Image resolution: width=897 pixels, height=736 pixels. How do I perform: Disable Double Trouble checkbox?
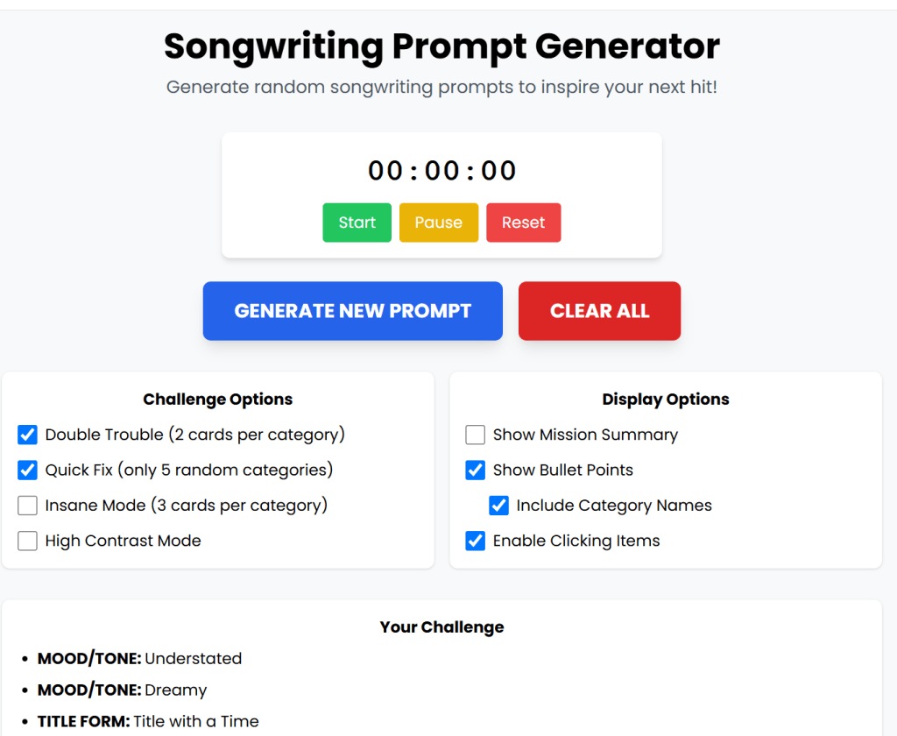click(x=28, y=435)
